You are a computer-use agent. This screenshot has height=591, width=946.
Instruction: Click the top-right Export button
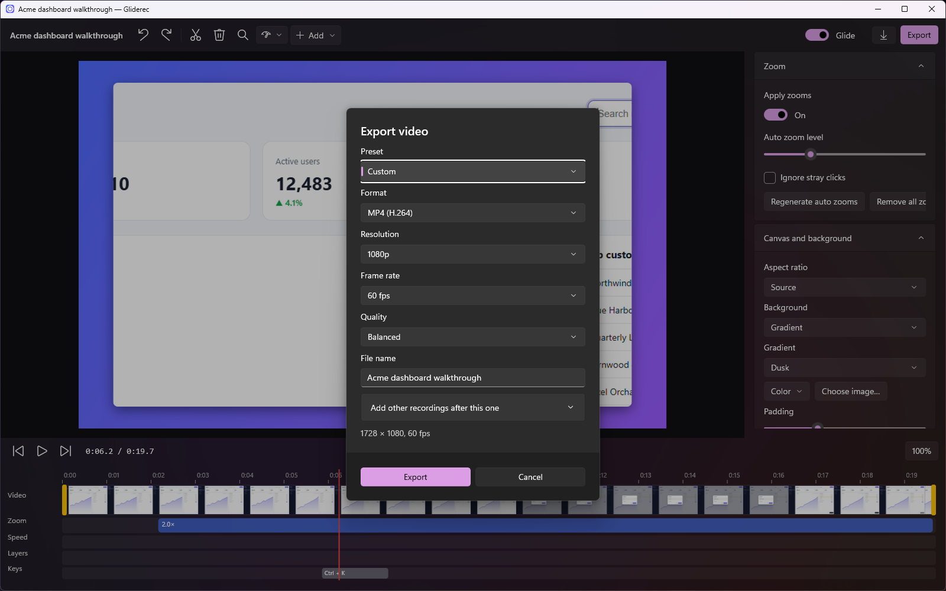tap(919, 35)
